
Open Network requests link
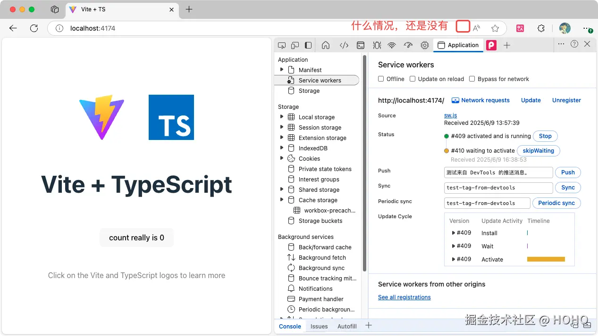coord(480,100)
